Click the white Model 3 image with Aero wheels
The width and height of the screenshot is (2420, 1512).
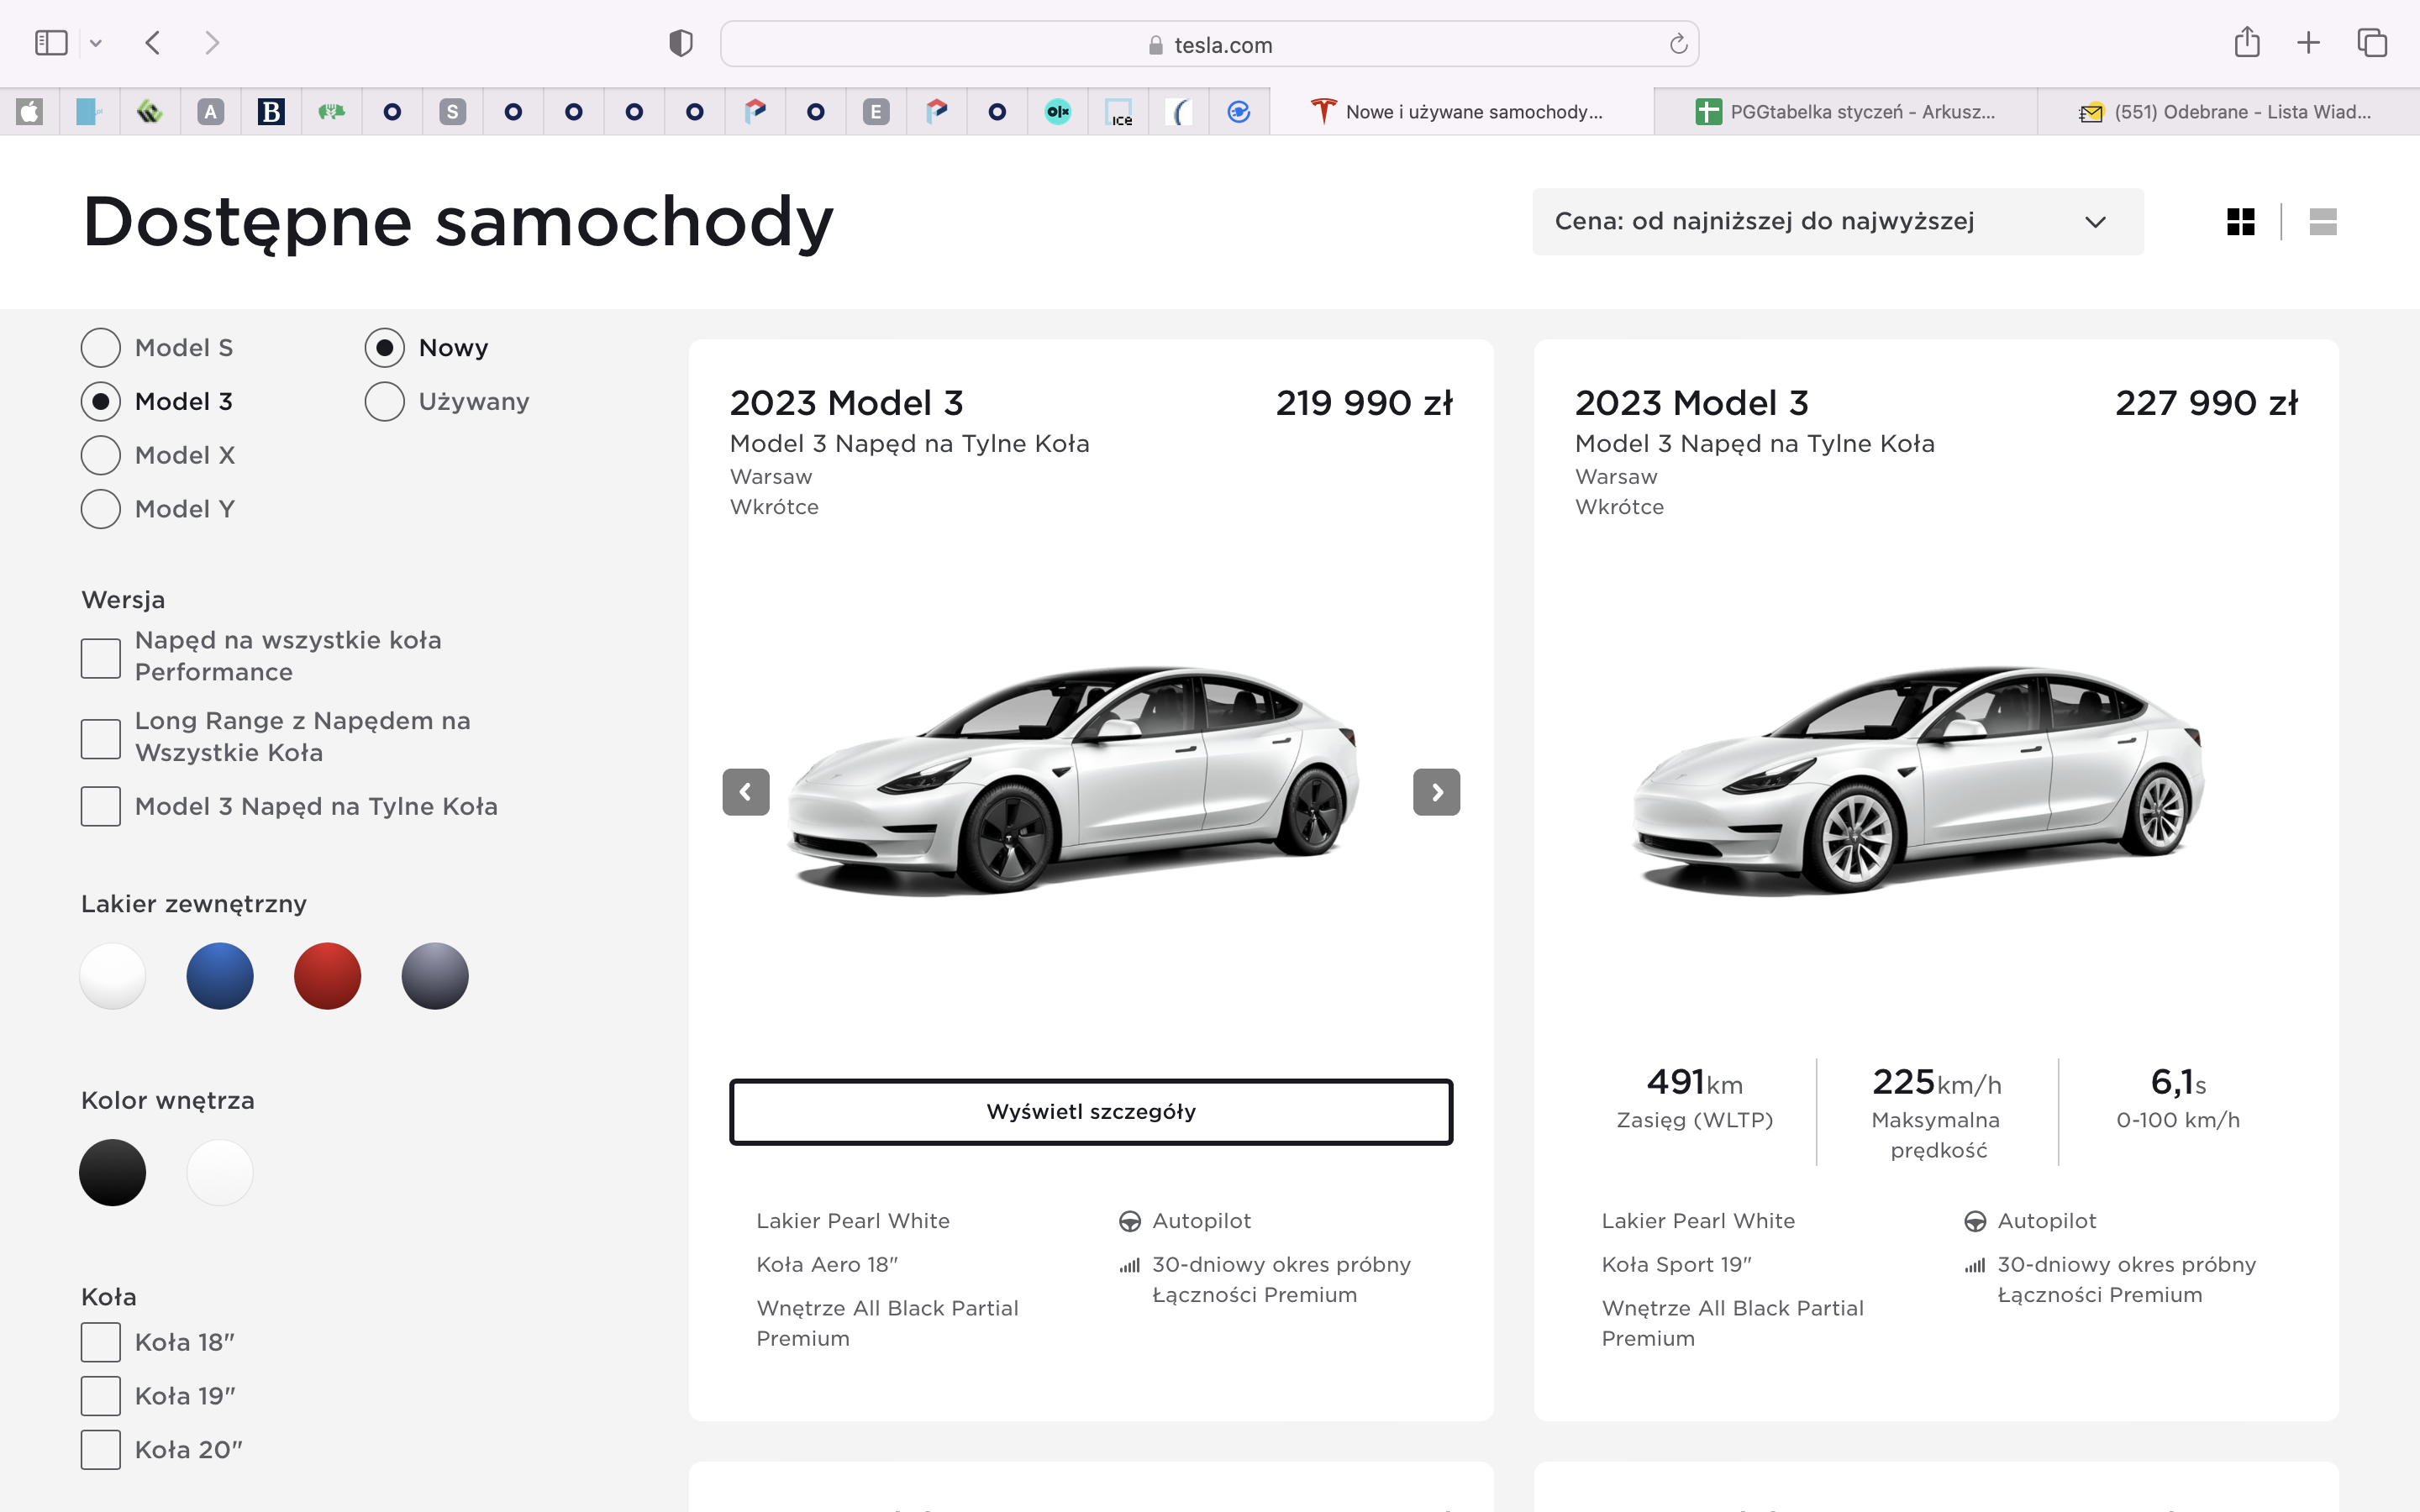1073,780
